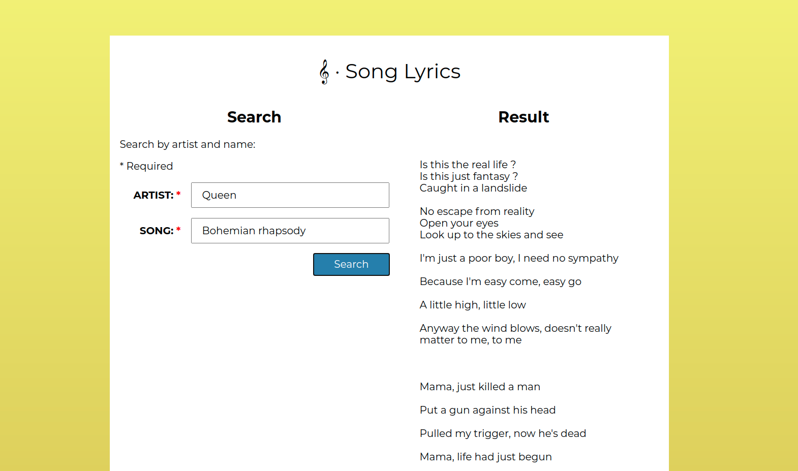Click the "Search by artist and name" text
798x471 pixels.
[x=188, y=144]
